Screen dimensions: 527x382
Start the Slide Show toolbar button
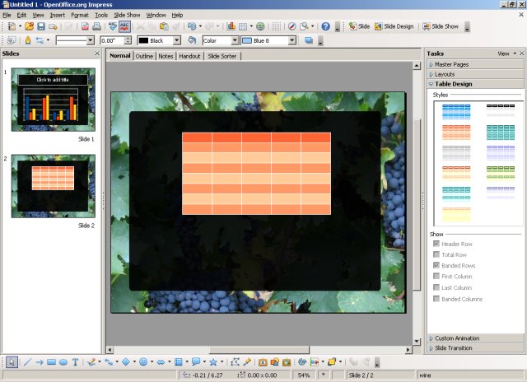[440, 26]
